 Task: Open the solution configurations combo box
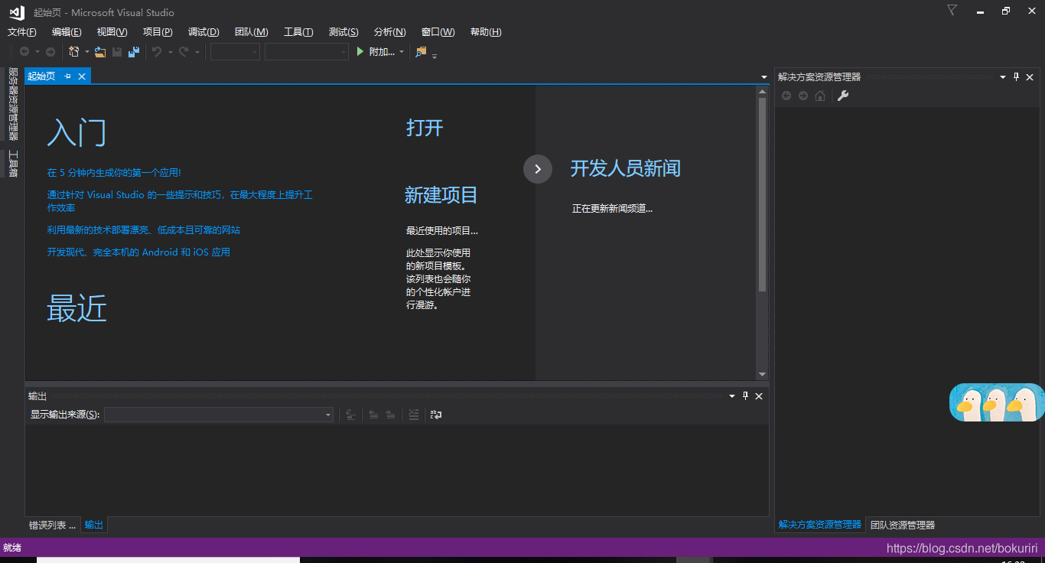[236, 52]
